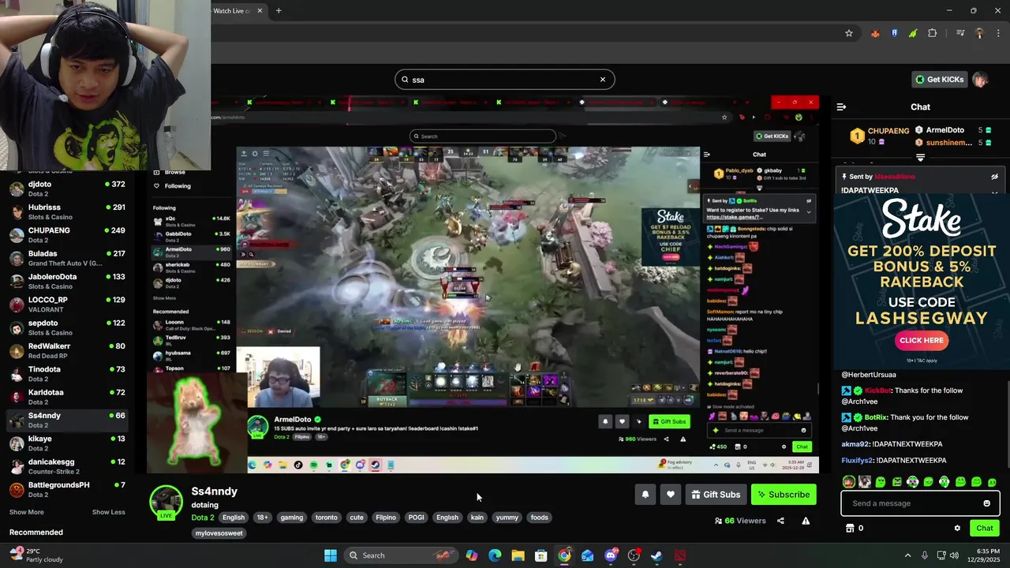The width and height of the screenshot is (1010, 568).
Task: Show hidden system tray icons chevron
Action: 907,555
